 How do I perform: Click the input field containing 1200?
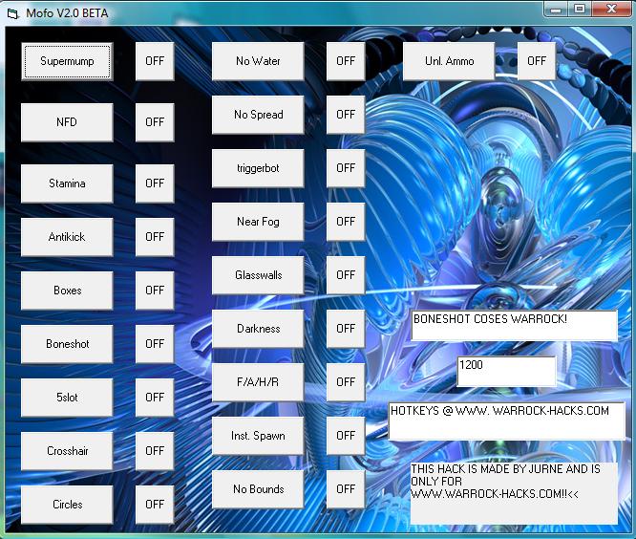(x=506, y=372)
